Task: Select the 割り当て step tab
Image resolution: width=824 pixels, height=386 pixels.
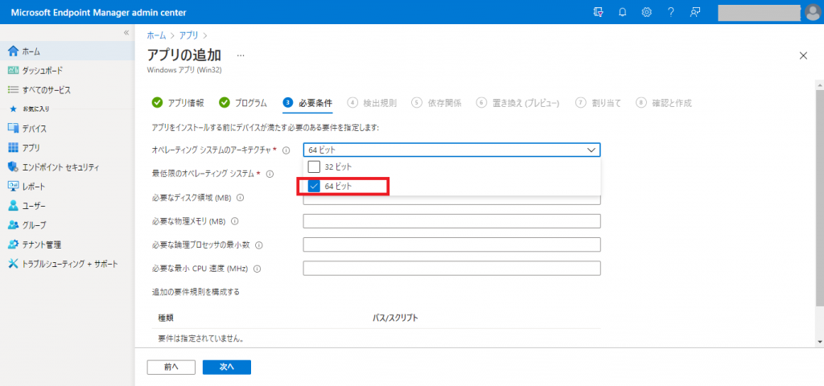Action: coord(599,103)
